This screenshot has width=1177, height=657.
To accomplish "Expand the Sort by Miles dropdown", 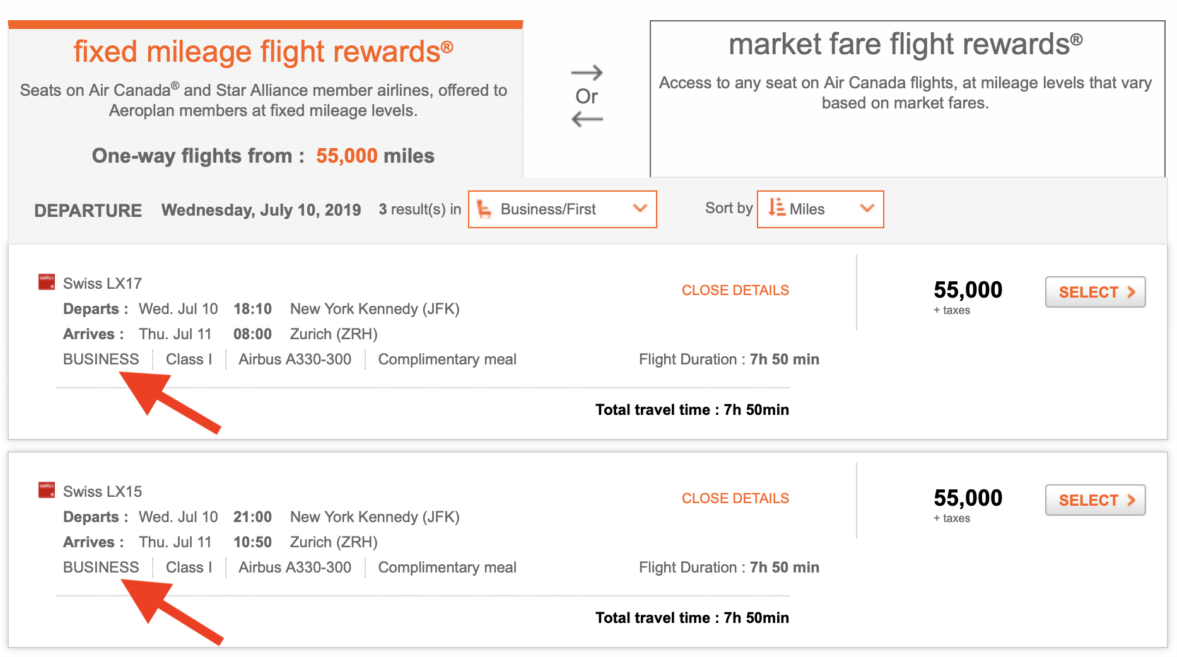I will coord(820,209).
